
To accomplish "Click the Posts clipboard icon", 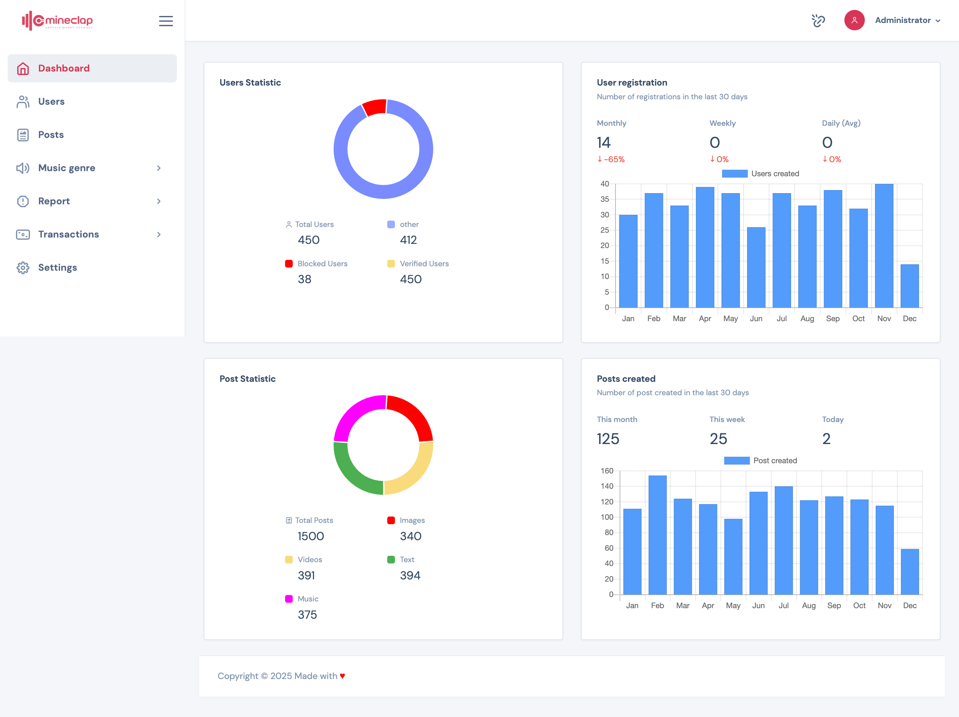I will (x=23, y=135).
